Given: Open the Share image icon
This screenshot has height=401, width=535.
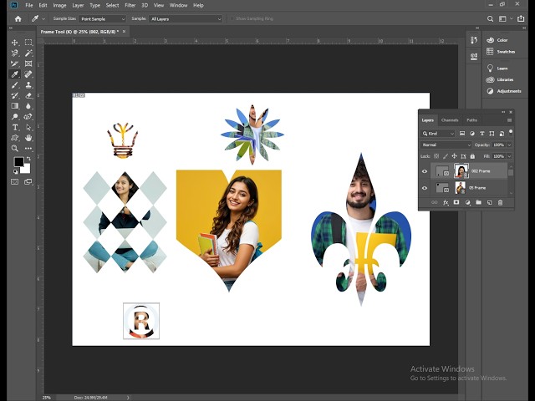Looking at the screenshot, I should (521, 18).
